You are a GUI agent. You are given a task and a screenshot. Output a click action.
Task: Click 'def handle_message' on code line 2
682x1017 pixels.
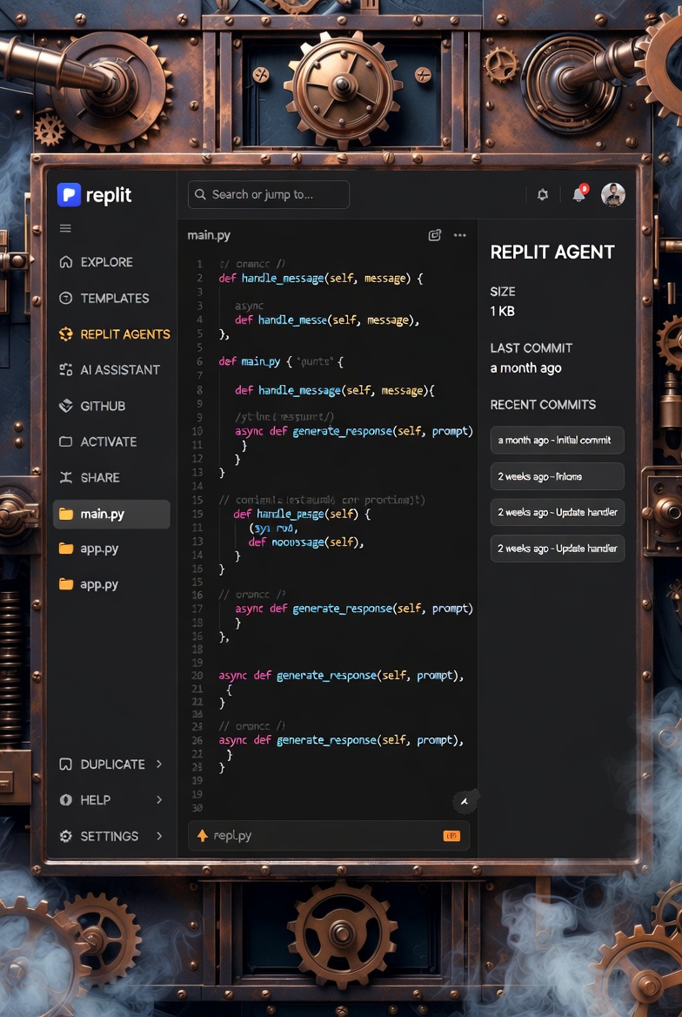pyautogui.click(x=271, y=279)
